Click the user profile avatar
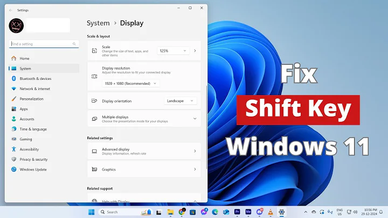This screenshot has height=218, width=388. [16, 25]
